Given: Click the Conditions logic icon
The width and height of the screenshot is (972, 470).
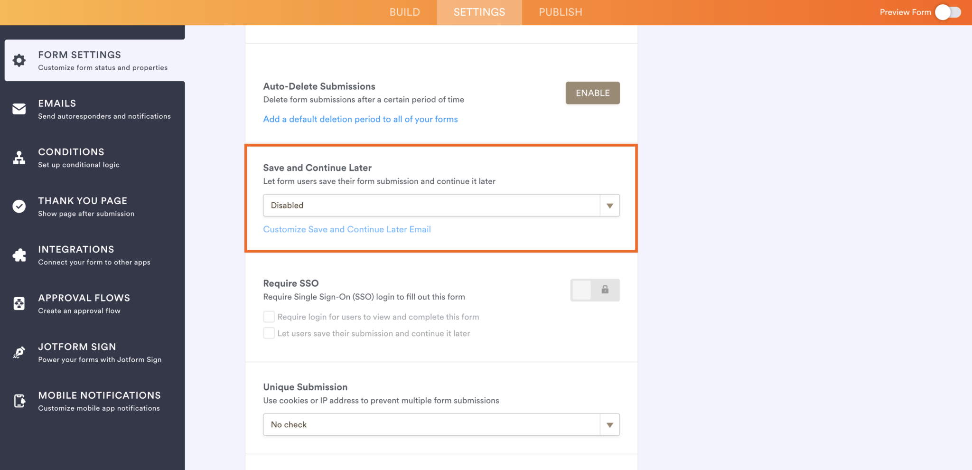Looking at the screenshot, I should click(19, 158).
